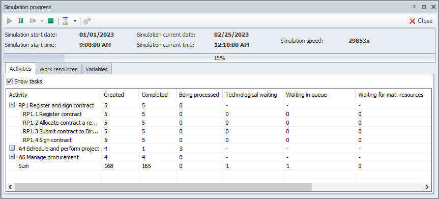Expand A4 Schedule and perform project
The image size is (439, 199).
tap(12, 148)
